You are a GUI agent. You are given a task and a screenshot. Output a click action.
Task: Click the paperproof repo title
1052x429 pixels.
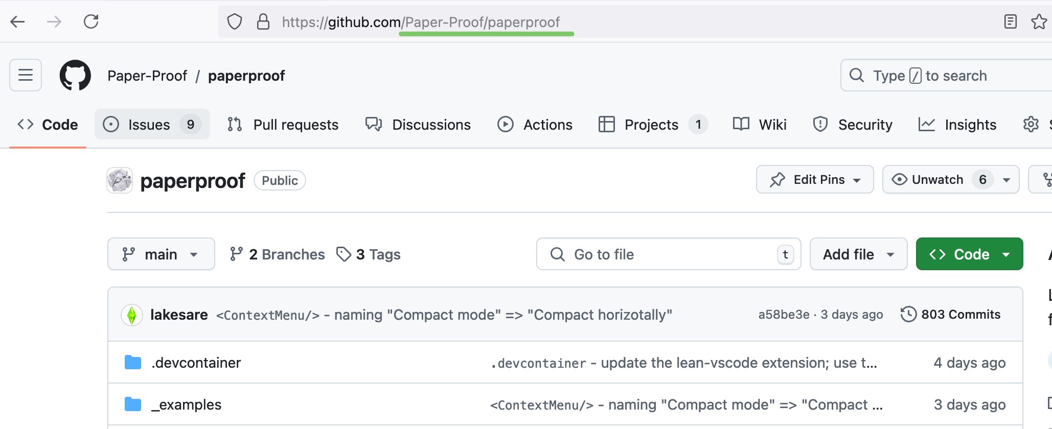pyautogui.click(x=193, y=181)
